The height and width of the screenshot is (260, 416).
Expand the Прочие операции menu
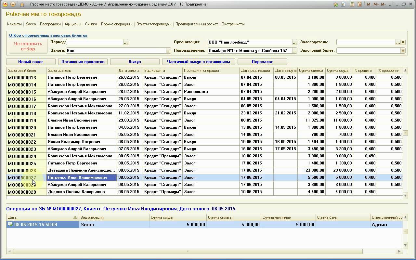tap(117, 24)
